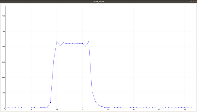This screenshot has height=112, width=197.
Task: Click the 48 x-axis tick label
Action: [159, 109]
